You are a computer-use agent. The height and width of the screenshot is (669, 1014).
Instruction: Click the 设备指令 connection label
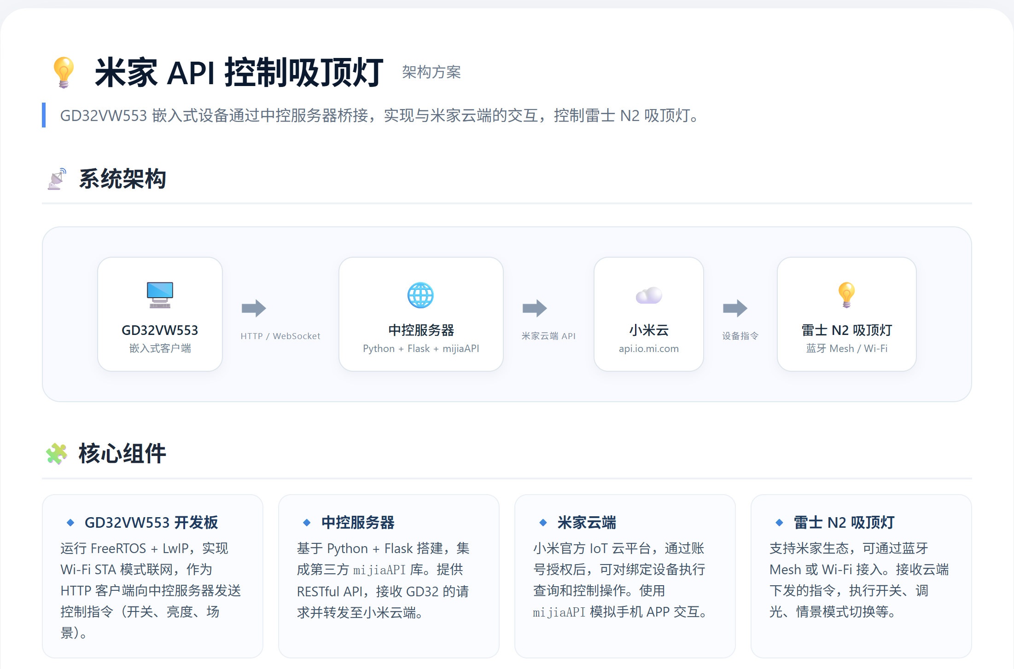pos(740,336)
